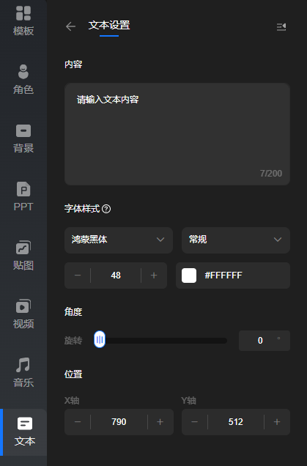Open the PPT panel
Image resolution: width=307 pixels, height=466 pixels.
click(23, 197)
